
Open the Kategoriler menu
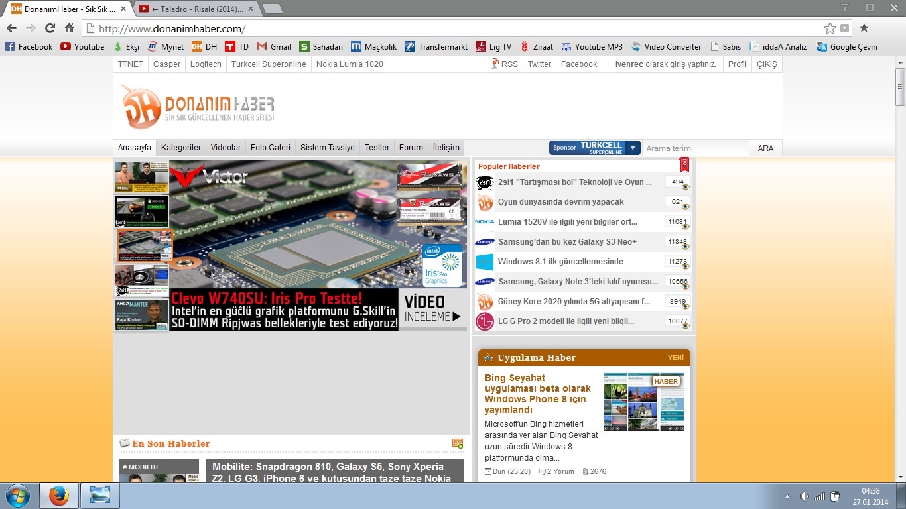point(181,148)
